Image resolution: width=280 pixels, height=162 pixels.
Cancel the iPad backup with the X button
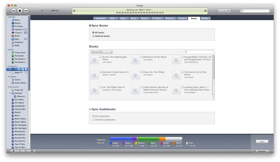click(205, 10)
